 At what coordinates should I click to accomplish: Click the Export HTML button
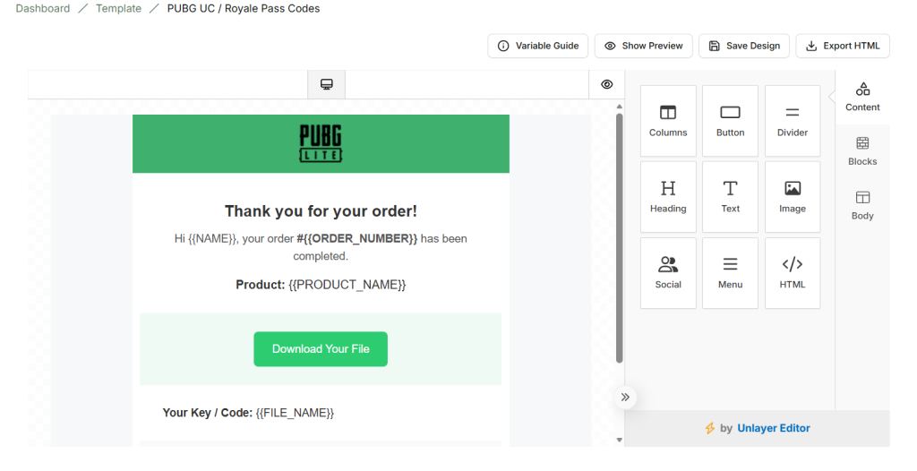[842, 46]
